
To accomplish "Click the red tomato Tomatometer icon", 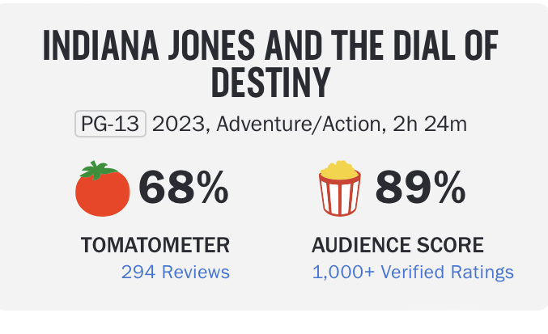I will pos(102,191).
